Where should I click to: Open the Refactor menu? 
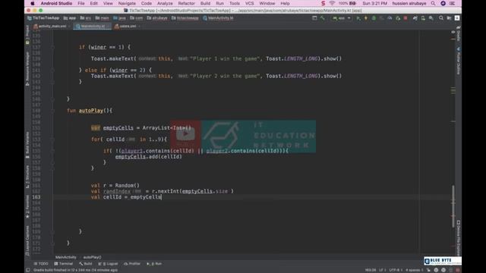(186, 3)
